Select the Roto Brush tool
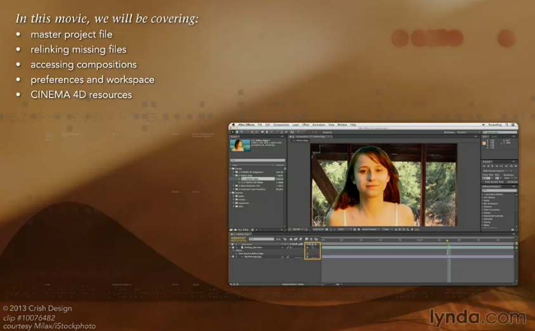Screen dimensions: 535x331 click(x=292, y=132)
